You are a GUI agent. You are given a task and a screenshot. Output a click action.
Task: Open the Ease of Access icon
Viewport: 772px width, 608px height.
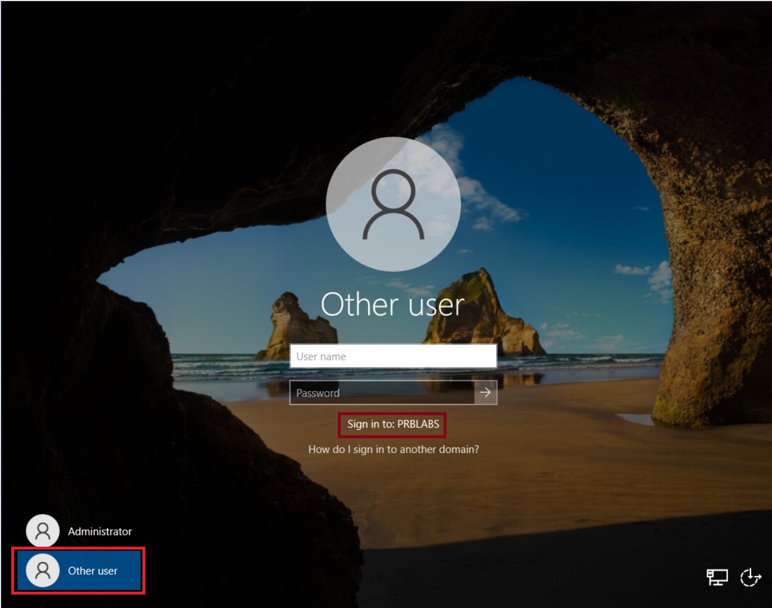750,577
